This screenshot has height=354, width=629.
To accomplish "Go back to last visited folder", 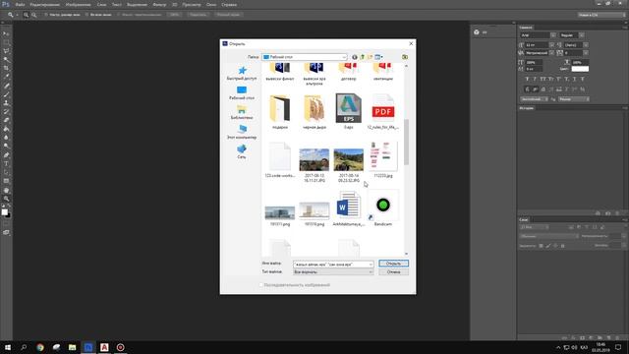I will click(354, 57).
